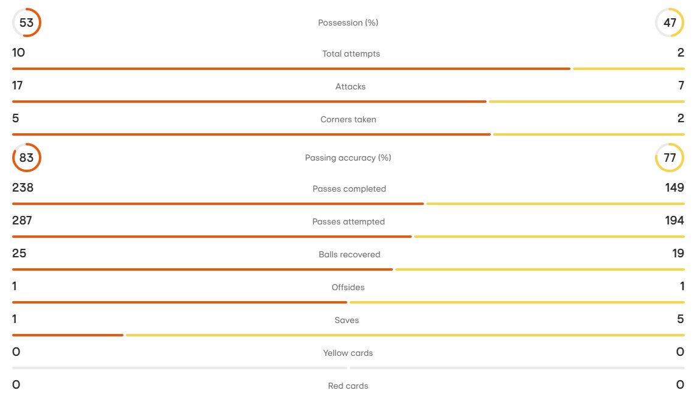The image size is (697, 396).
Task: Click the Yellow cards label
Action: 348,353
